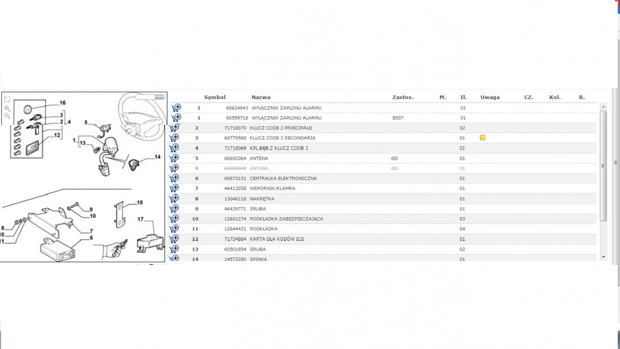Click the parts list scrollbar up arrow
The width and height of the screenshot is (620, 349).
[x=603, y=107]
